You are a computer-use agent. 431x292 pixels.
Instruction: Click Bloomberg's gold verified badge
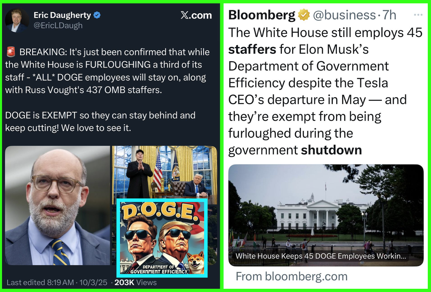[x=303, y=15]
